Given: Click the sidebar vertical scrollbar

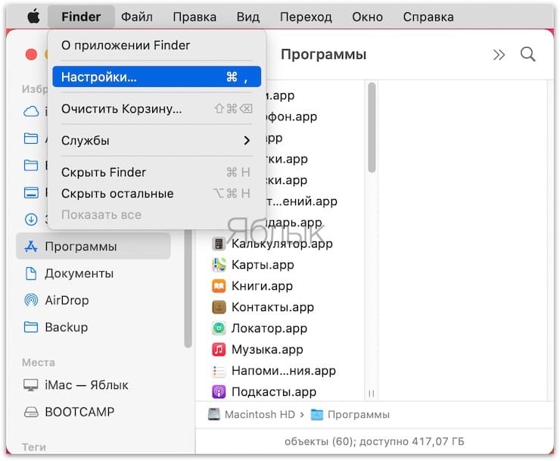Looking at the screenshot, I should tap(188, 288).
